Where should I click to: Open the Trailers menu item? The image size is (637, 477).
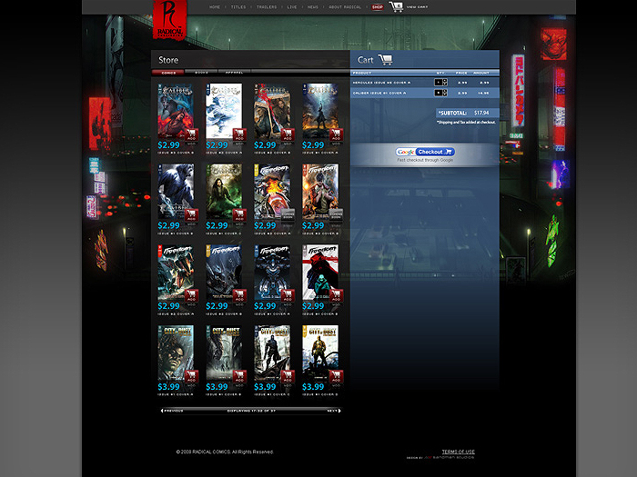267,7
